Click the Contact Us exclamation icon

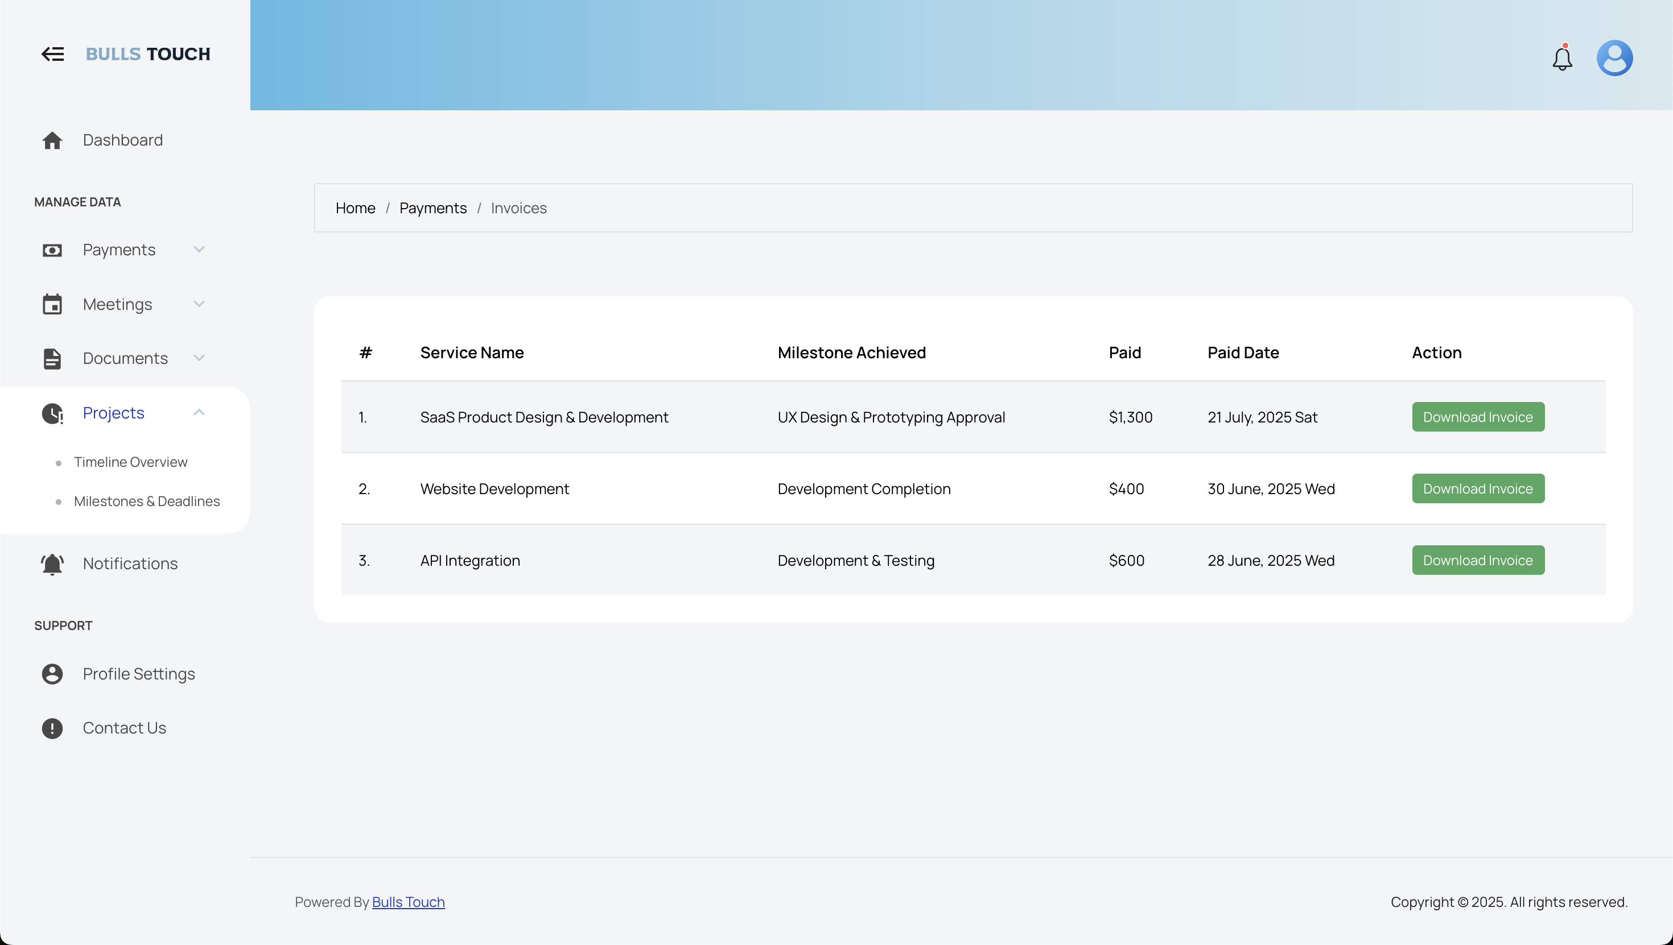(52, 728)
